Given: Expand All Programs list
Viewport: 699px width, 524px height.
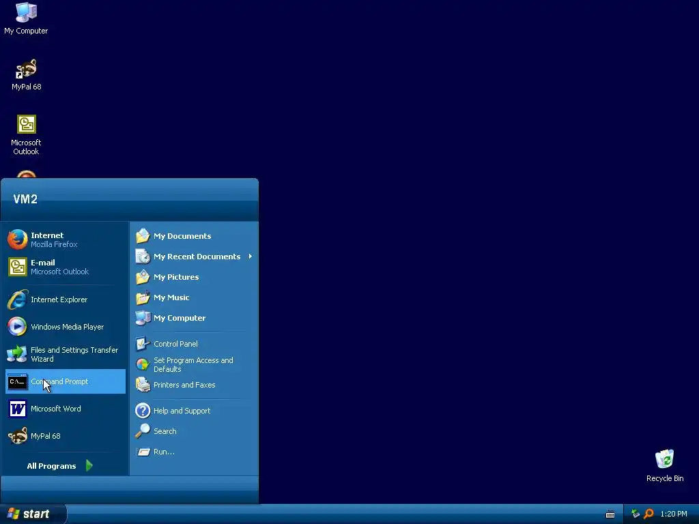Looking at the screenshot, I should pyautogui.click(x=60, y=465).
